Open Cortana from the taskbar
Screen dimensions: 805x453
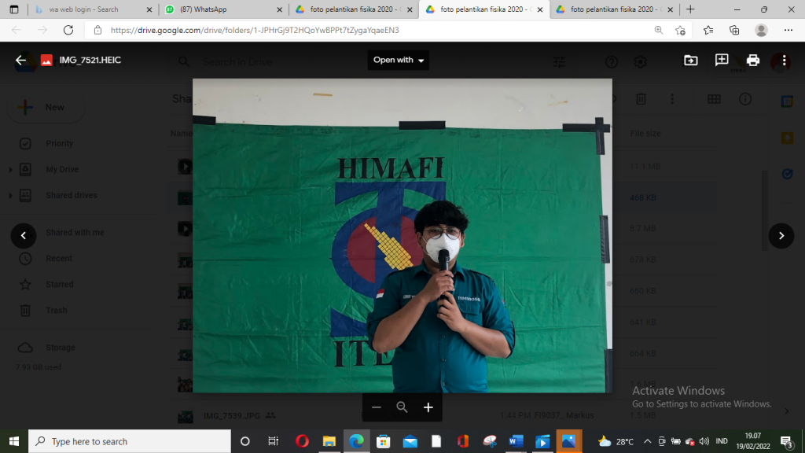[x=245, y=441]
